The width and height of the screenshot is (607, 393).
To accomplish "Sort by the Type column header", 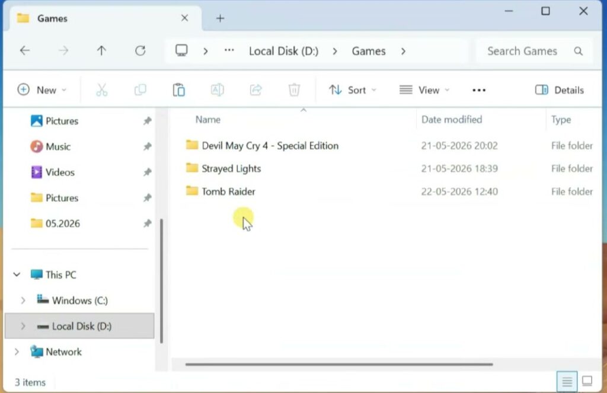I will click(x=561, y=120).
